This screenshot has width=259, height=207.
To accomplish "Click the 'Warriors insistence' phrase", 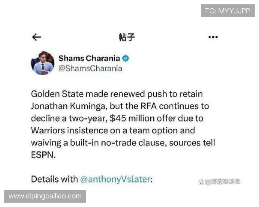I will click(x=69, y=131).
